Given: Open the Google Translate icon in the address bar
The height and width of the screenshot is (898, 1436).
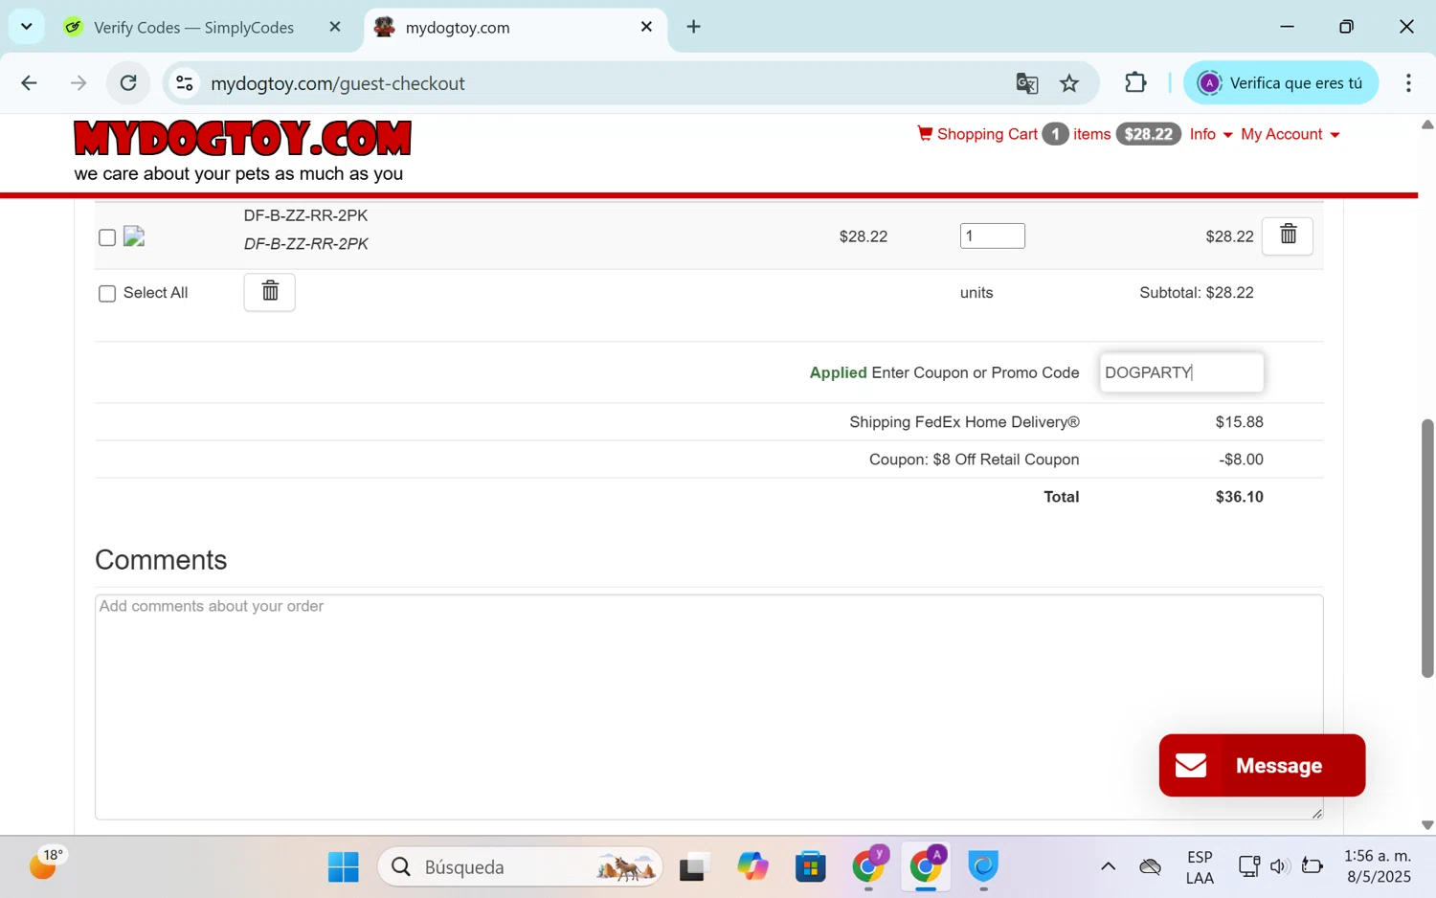Looking at the screenshot, I should pos(1027,83).
